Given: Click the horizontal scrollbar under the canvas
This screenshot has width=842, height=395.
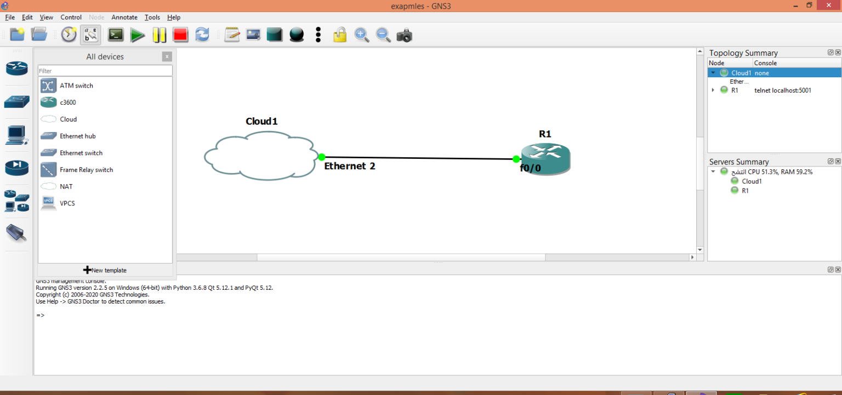Looking at the screenshot, I should 401,257.
